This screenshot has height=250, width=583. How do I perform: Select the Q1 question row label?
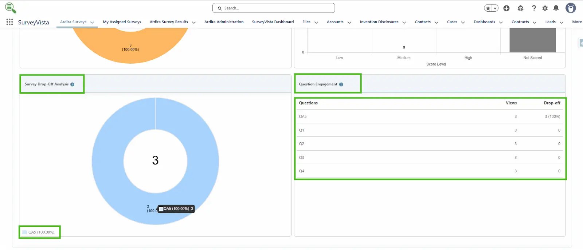click(301, 130)
